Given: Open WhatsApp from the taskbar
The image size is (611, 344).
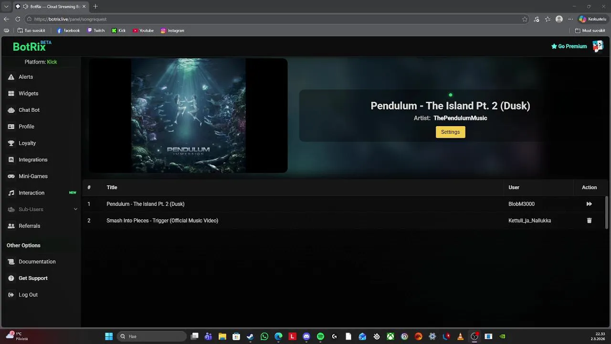Looking at the screenshot, I should point(264,336).
